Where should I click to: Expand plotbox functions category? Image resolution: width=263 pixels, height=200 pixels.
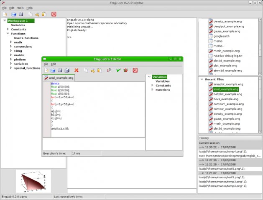pos(11,59)
